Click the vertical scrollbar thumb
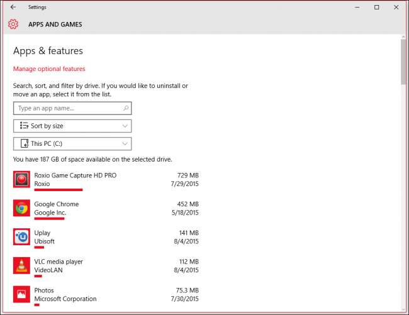The height and width of the screenshot is (315, 409). point(403,62)
